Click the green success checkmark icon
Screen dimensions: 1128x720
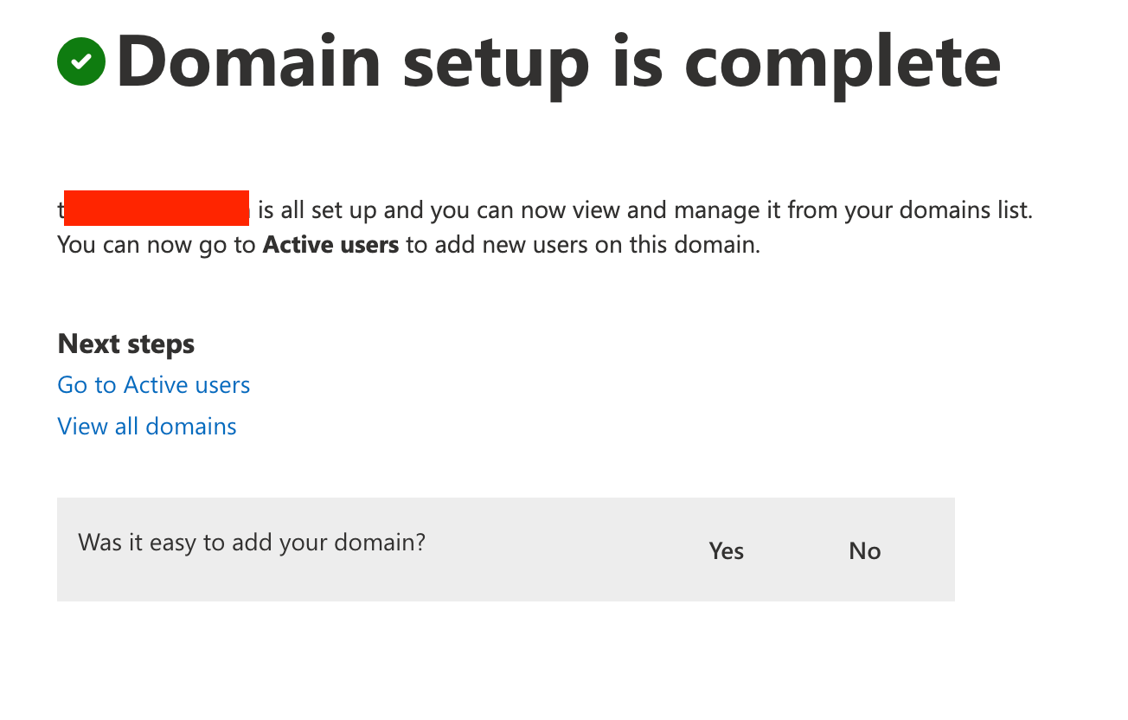click(81, 61)
